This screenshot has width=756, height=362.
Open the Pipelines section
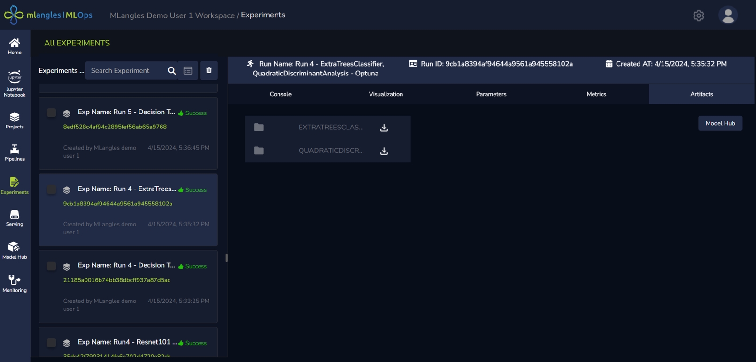click(15, 153)
